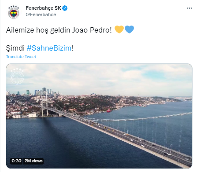Image resolution: width=197 pixels, height=172 pixels.
Task: Click the 0:30 video duration badge
Action: tap(16, 161)
